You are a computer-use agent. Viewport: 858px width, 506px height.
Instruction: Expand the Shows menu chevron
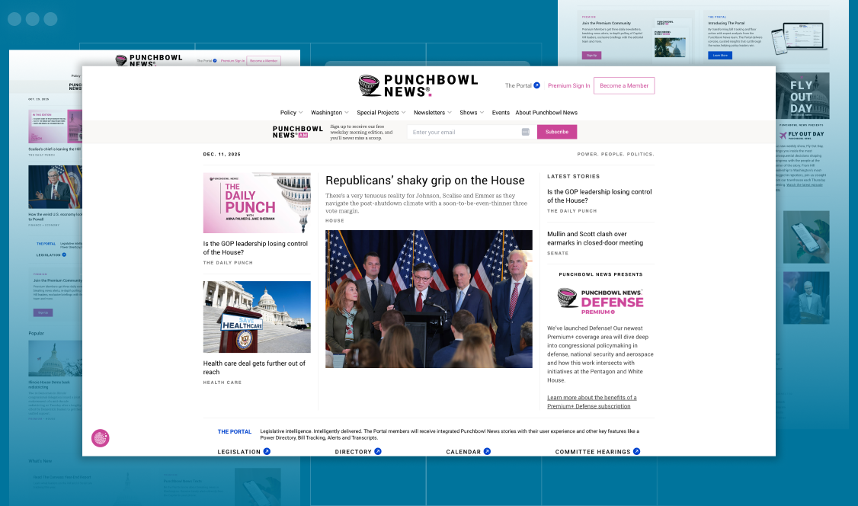(482, 113)
